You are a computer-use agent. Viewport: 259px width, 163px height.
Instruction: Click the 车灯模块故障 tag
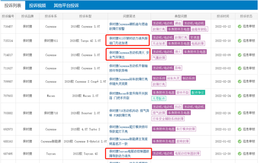[x=185, y=129]
